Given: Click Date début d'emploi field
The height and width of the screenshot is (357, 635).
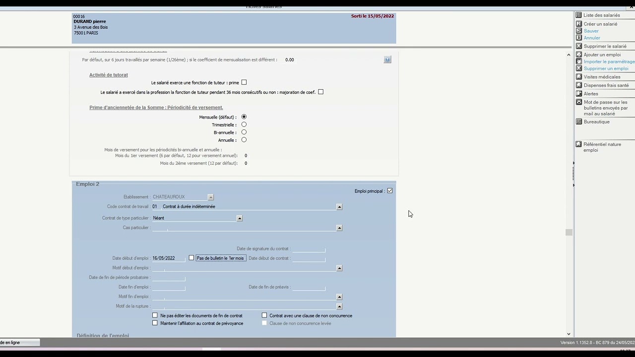Looking at the screenshot, I should coord(169,258).
